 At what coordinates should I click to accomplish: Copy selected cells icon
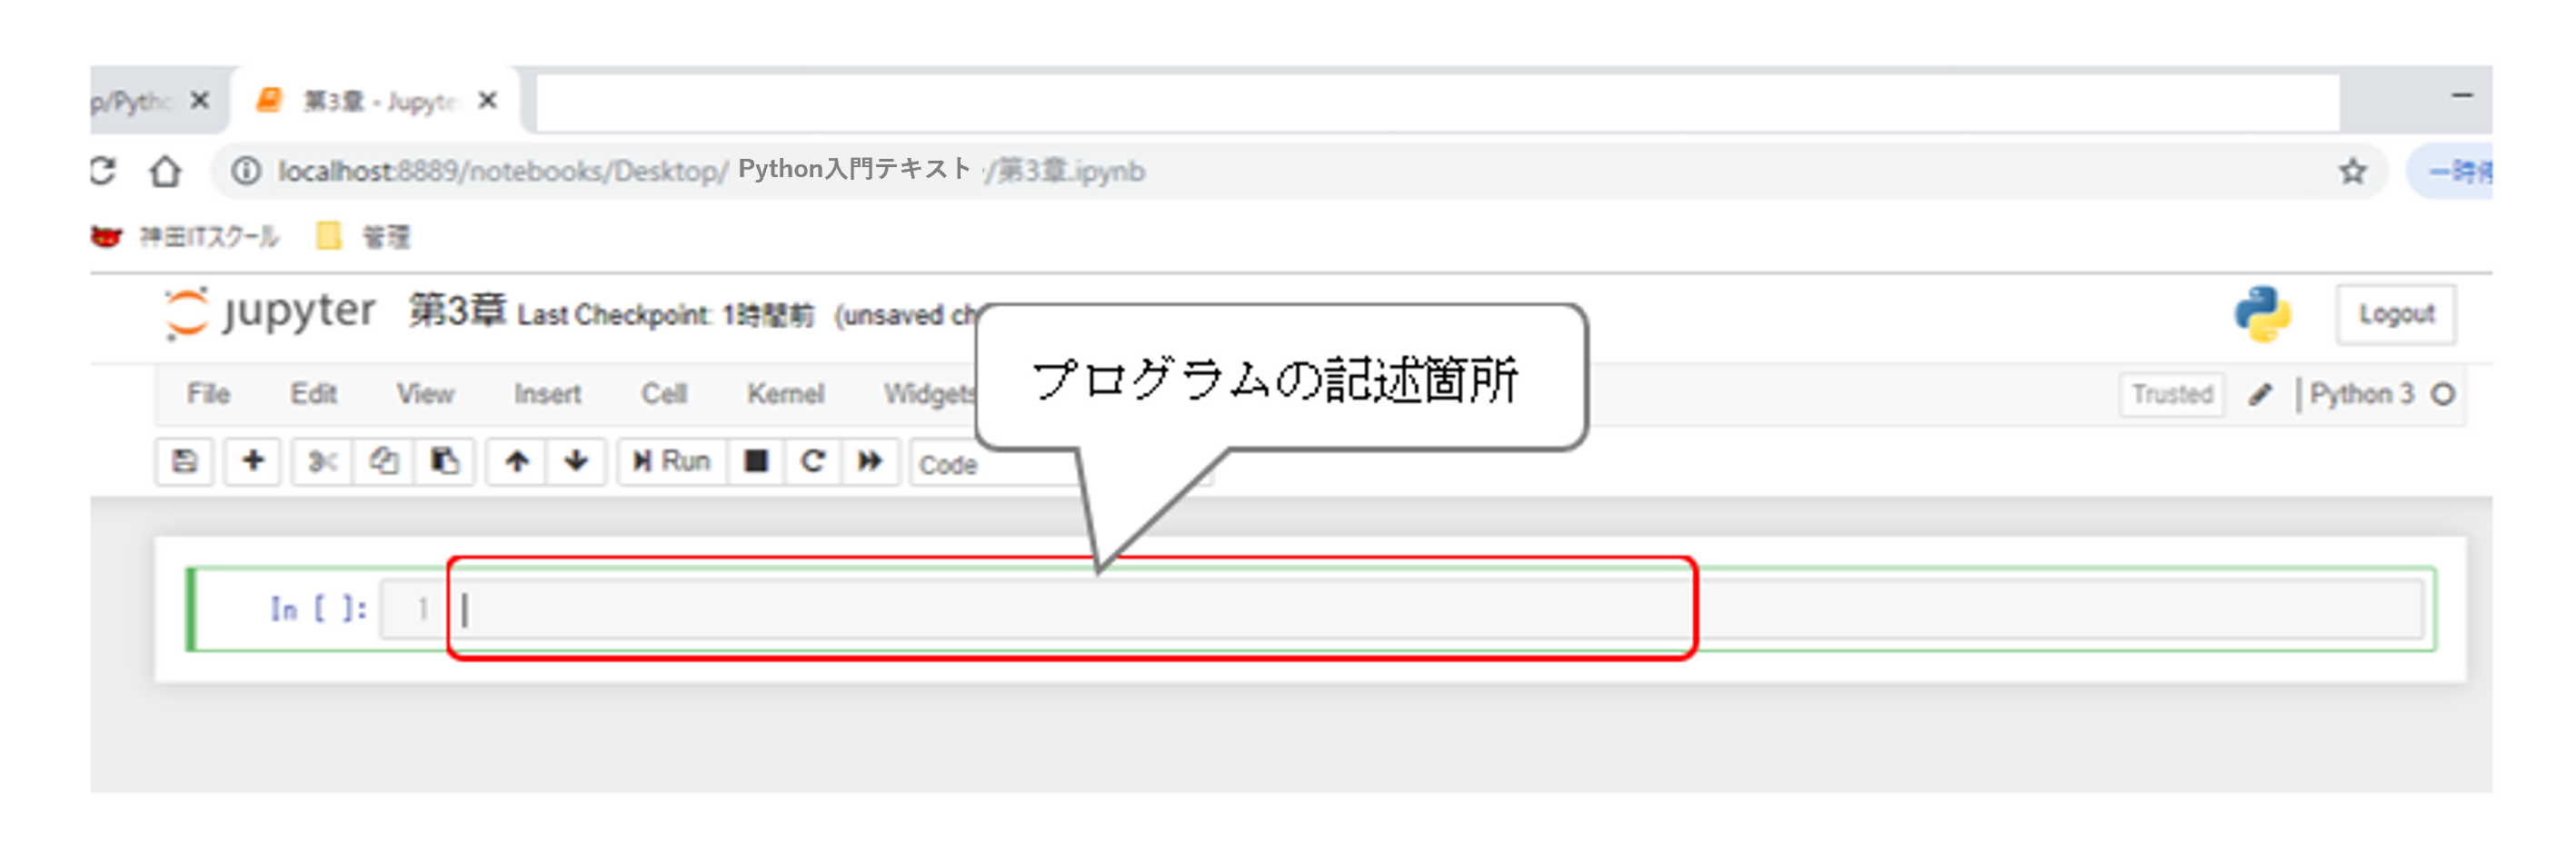click(383, 461)
